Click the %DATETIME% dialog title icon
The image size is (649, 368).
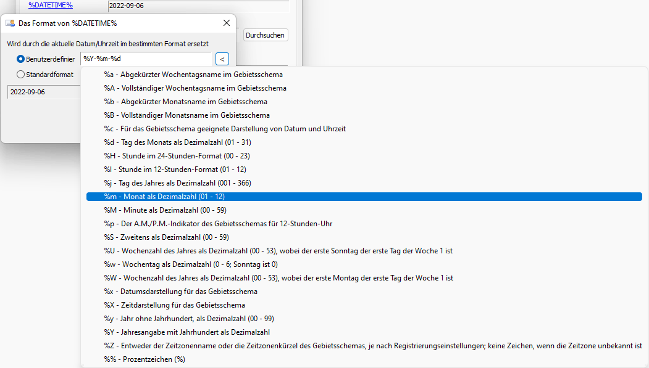[x=10, y=23]
